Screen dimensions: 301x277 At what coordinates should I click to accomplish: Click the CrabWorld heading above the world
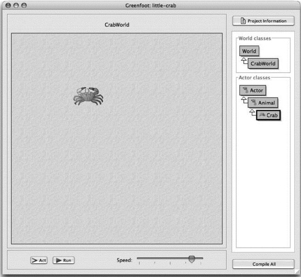click(x=117, y=24)
